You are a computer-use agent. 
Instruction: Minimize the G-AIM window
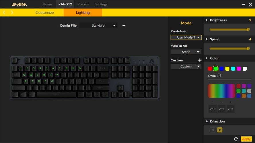point(243,5)
